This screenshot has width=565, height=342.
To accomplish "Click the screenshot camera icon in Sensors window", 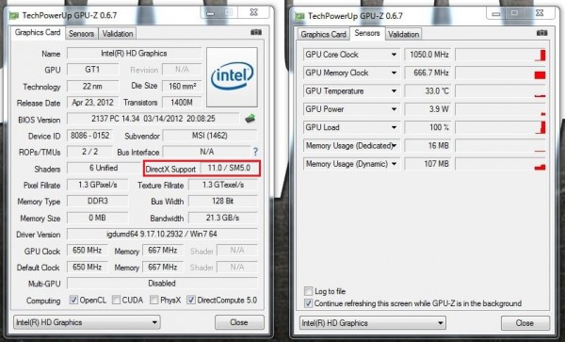I will pos(542,33).
